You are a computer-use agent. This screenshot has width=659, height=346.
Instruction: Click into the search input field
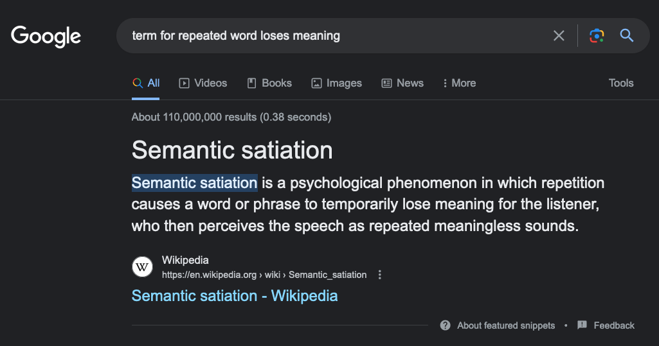pyautogui.click(x=334, y=36)
